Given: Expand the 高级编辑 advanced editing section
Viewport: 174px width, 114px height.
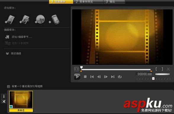Looking at the screenshot, I should click(x=13, y=53).
